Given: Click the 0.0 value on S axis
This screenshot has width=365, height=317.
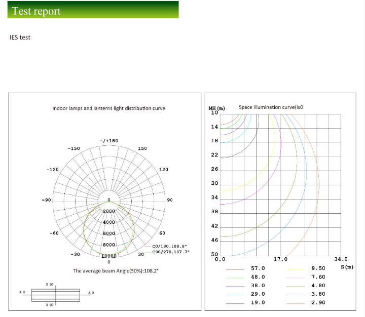Looking at the screenshot, I should (x=220, y=259).
